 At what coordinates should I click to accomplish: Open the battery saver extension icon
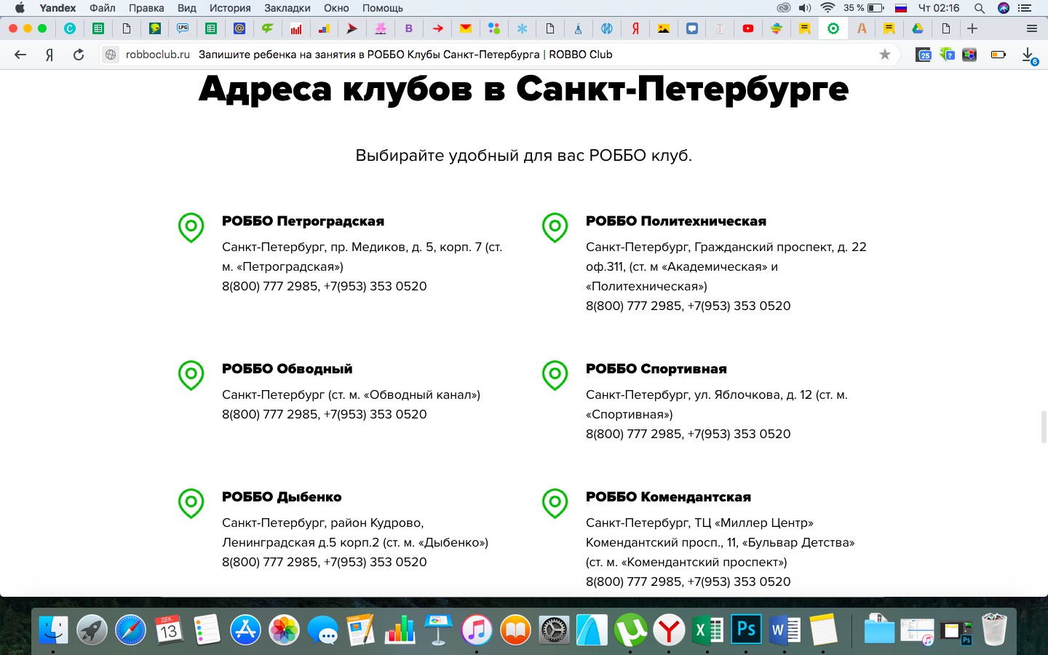(999, 55)
